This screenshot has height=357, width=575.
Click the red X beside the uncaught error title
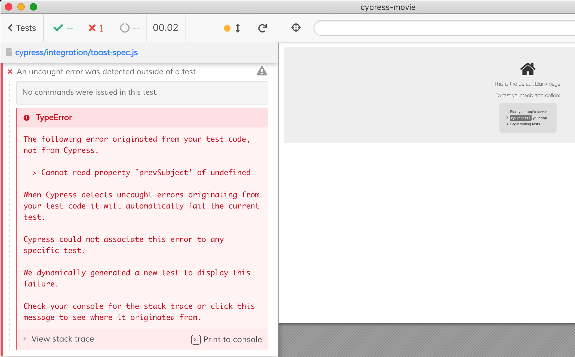point(10,72)
